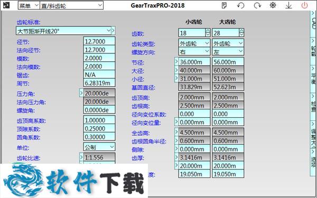Click the arrow beside 侧隙 field

[x=176, y=149]
